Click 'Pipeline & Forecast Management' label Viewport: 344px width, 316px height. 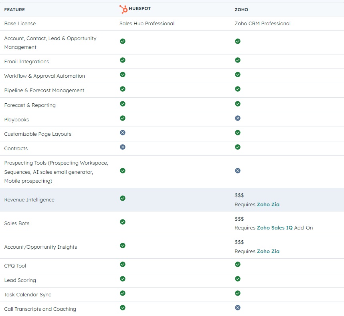pyautogui.click(x=44, y=91)
